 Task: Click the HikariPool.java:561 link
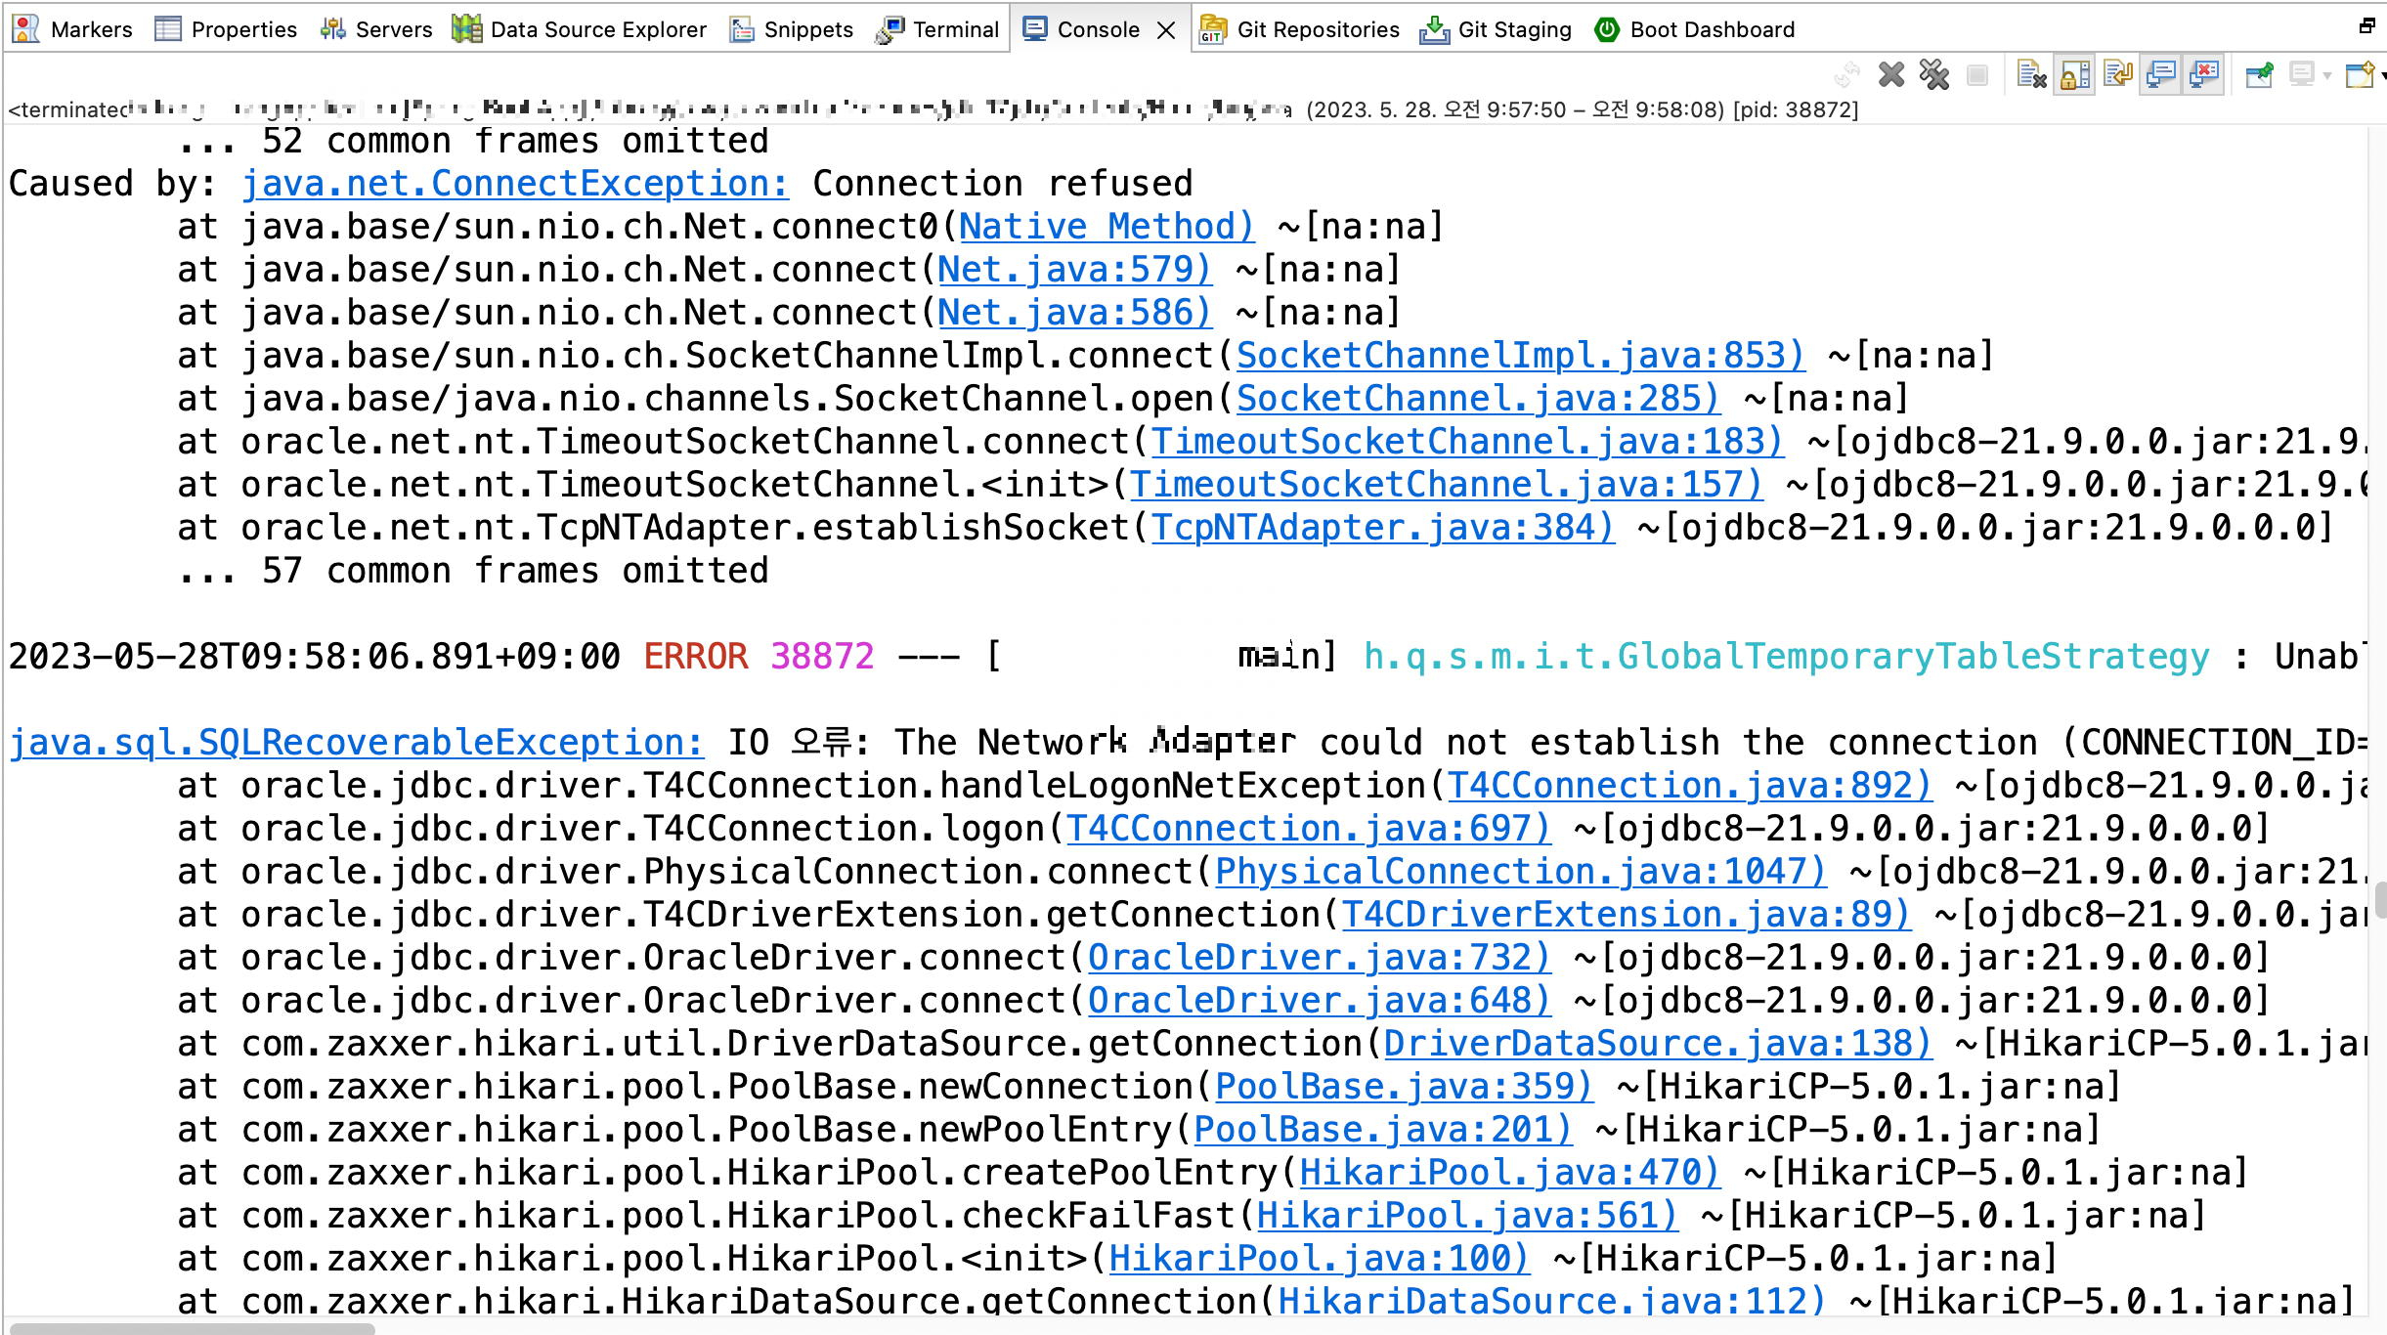tap(1466, 1216)
